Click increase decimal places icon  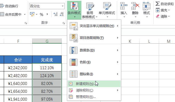(x=55, y=14)
